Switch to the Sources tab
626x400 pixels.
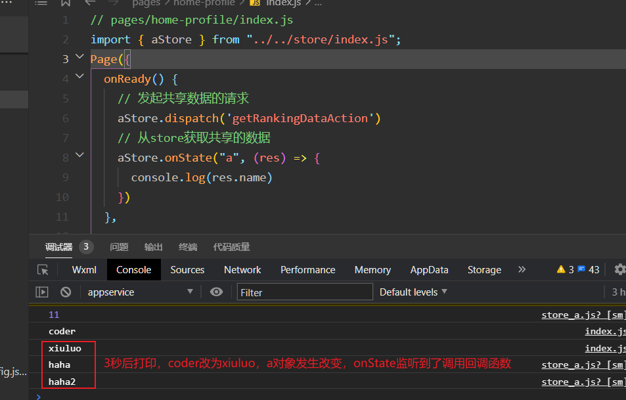point(187,270)
